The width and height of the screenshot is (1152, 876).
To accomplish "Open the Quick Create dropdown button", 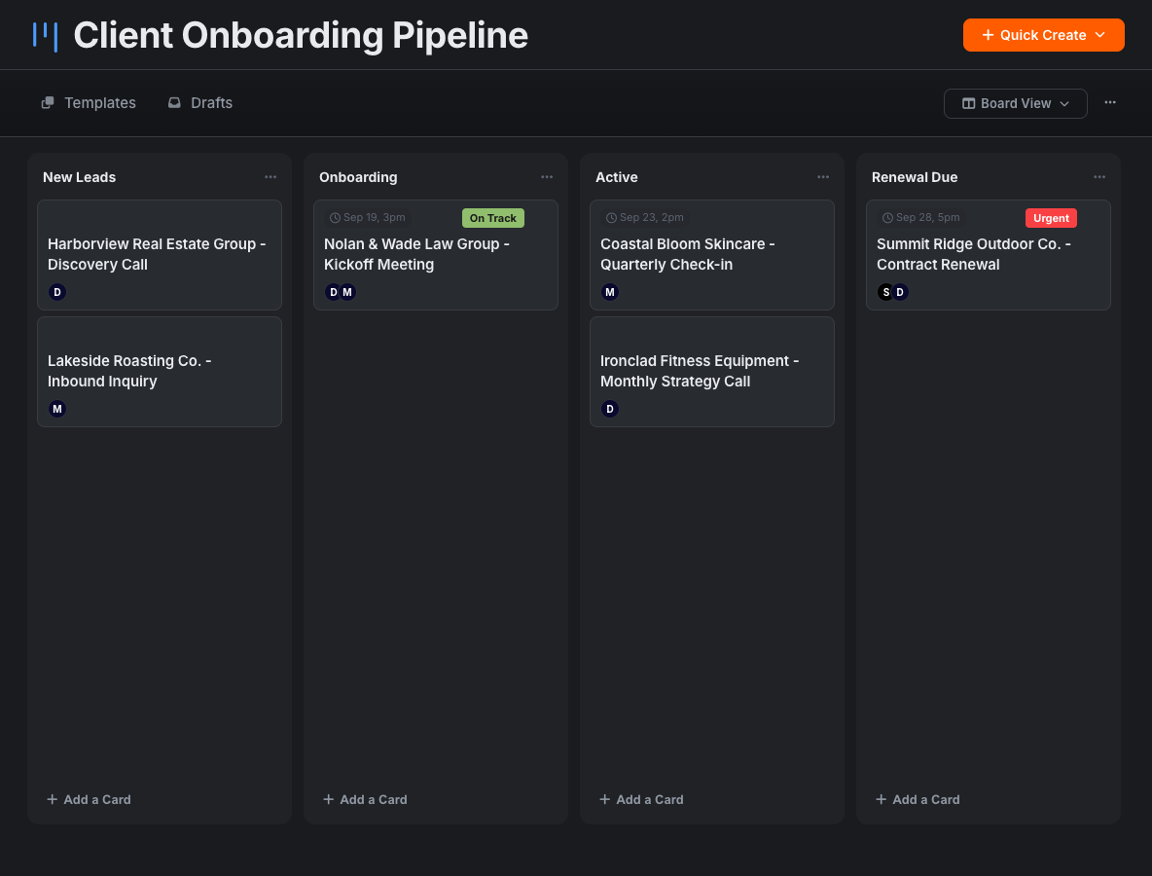I will pyautogui.click(x=1043, y=35).
